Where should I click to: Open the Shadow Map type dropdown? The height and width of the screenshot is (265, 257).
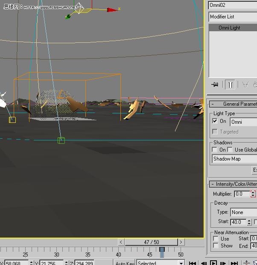pyautogui.click(x=234, y=159)
